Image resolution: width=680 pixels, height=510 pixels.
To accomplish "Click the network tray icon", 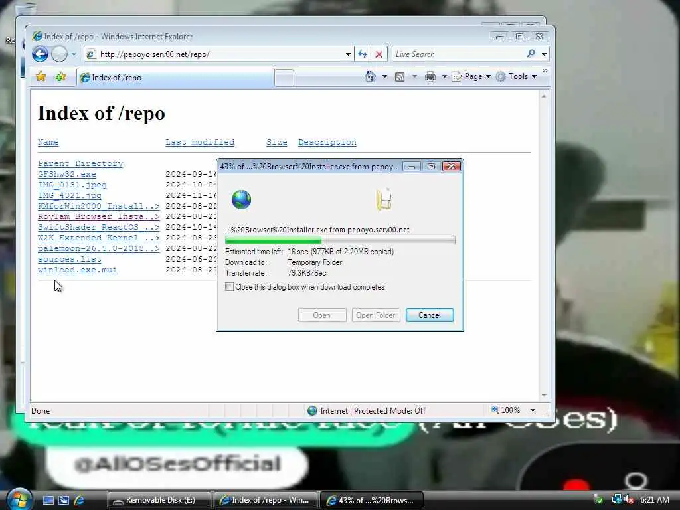I will click(x=616, y=499).
